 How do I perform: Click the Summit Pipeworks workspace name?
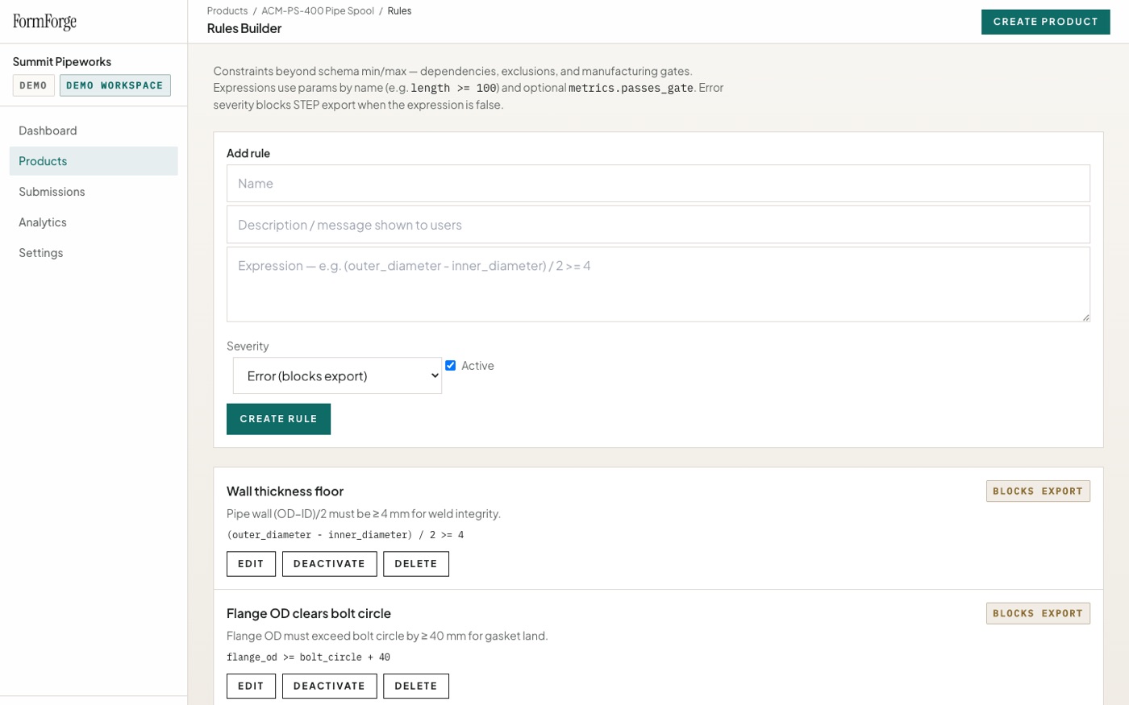coord(62,62)
